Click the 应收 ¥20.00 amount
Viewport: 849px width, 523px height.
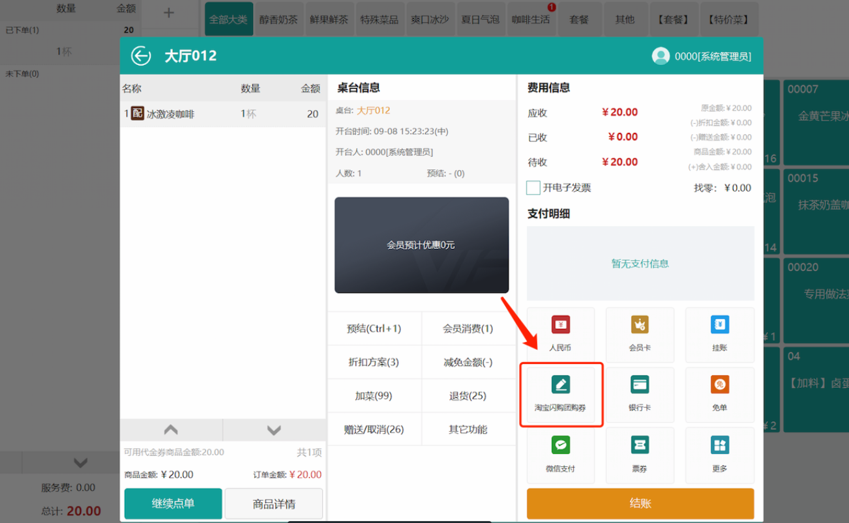coord(619,112)
